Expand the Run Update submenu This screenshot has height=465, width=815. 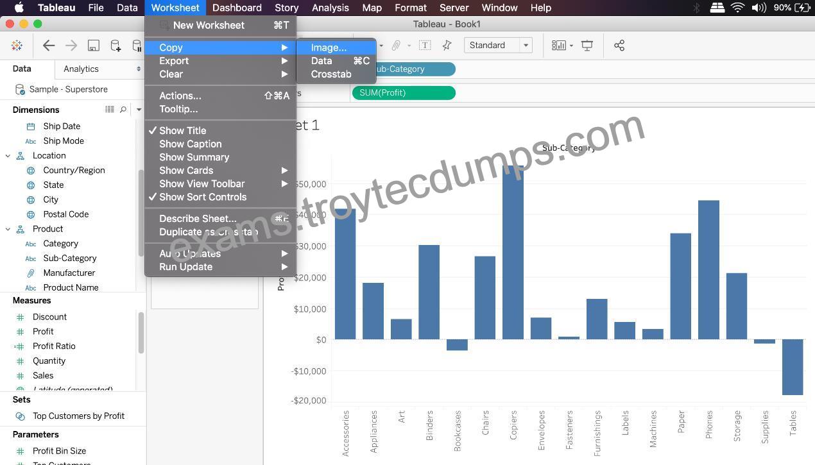tap(221, 267)
